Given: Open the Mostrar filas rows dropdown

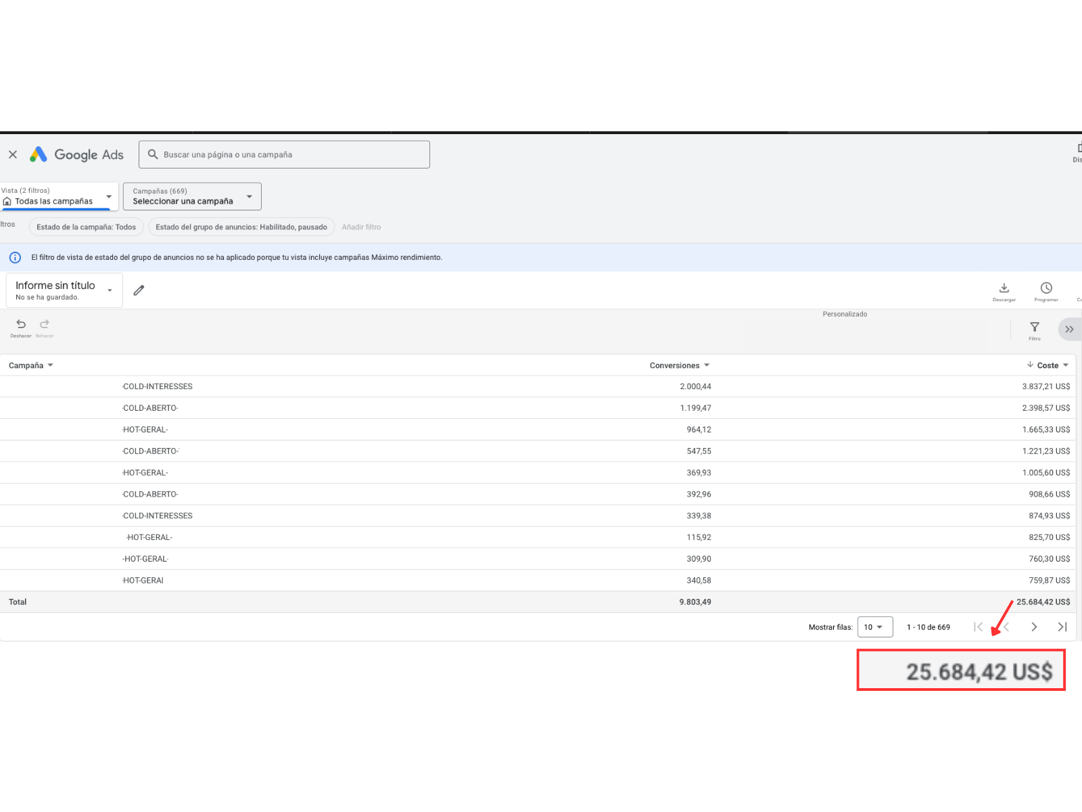Looking at the screenshot, I should [x=874, y=627].
